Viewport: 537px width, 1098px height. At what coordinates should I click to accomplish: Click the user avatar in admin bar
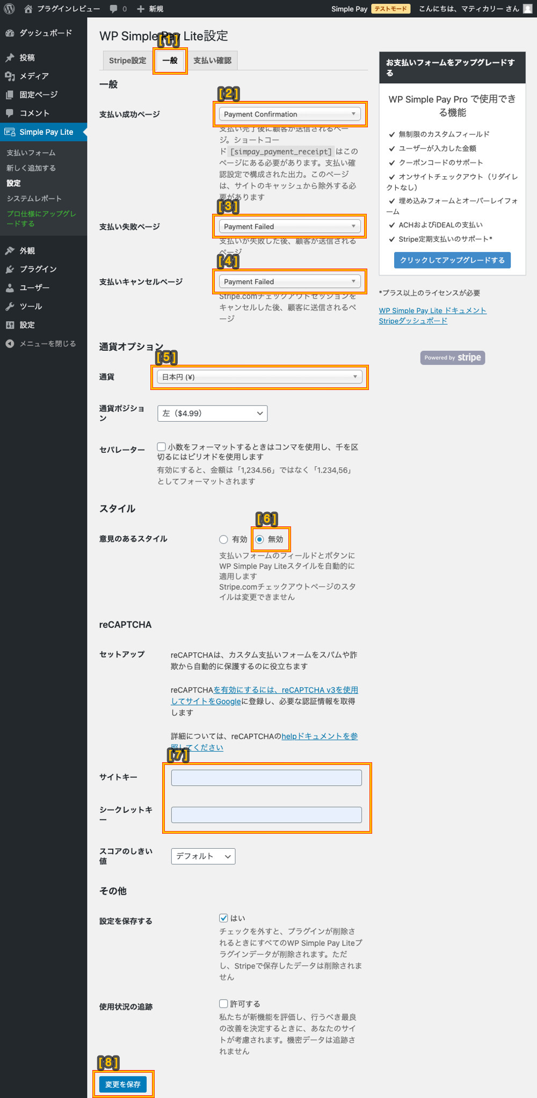pos(527,9)
